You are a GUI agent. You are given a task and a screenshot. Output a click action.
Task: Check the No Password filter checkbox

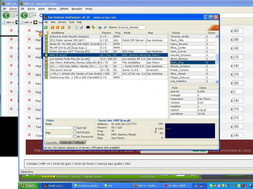[75, 137]
